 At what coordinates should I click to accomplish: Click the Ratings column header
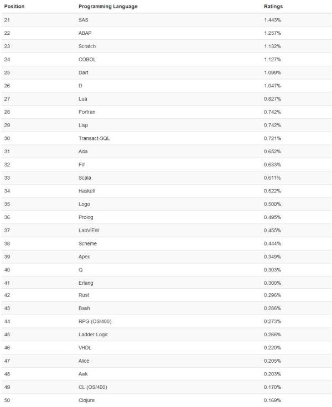(273, 7)
